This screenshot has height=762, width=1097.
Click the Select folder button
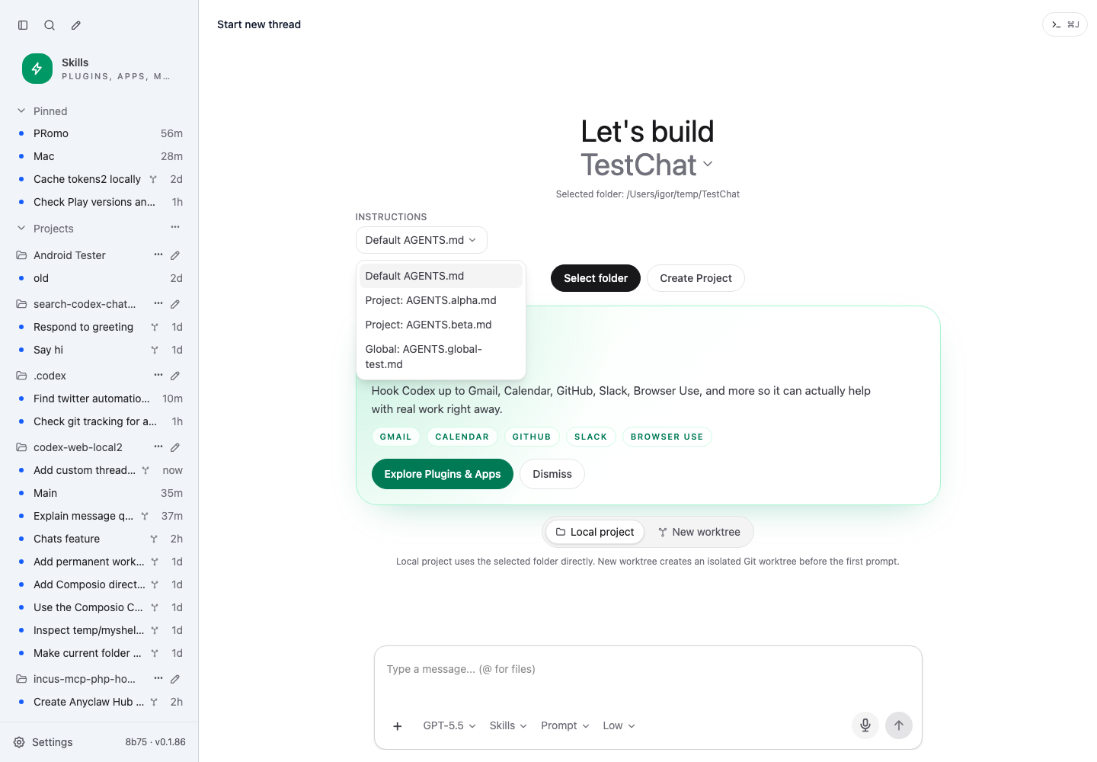tap(596, 278)
